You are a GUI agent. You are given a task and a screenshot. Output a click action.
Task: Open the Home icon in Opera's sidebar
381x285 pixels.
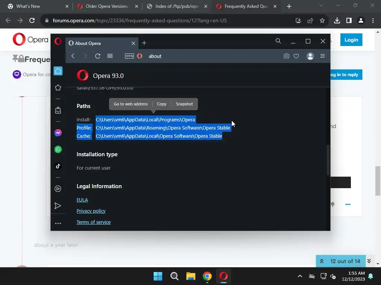58,71
